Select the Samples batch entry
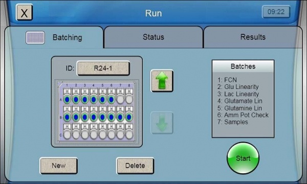Viewport: 307px width, 184px height. point(233,122)
